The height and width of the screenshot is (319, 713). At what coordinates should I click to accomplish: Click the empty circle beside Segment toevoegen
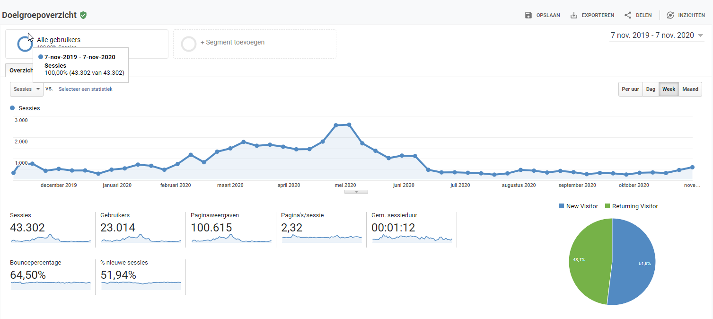pyautogui.click(x=189, y=44)
